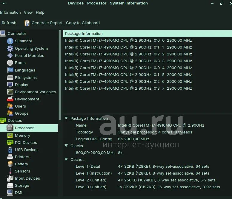Click the Printers icon
Viewport: 232px width, 199px height.
10,157
